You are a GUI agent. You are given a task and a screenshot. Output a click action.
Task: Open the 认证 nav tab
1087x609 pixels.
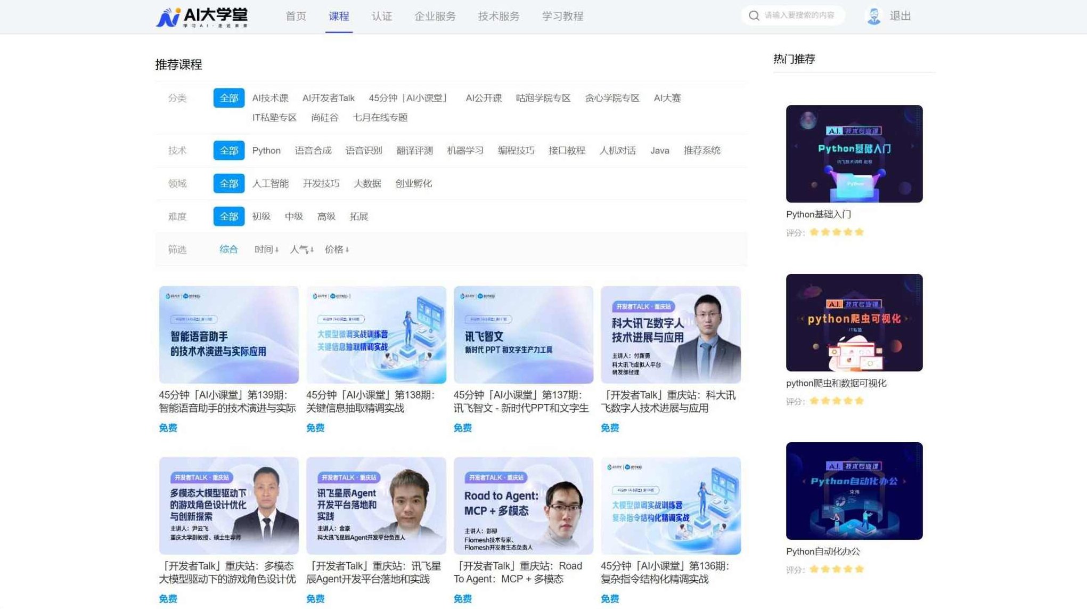(x=382, y=16)
